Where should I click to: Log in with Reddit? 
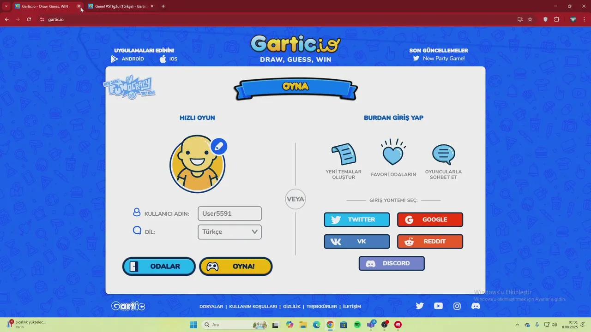tap(430, 242)
